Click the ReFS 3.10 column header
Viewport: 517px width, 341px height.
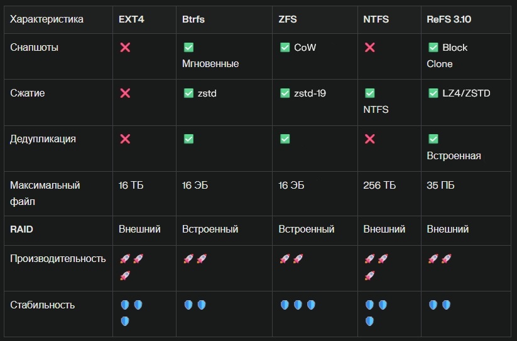pos(449,19)
